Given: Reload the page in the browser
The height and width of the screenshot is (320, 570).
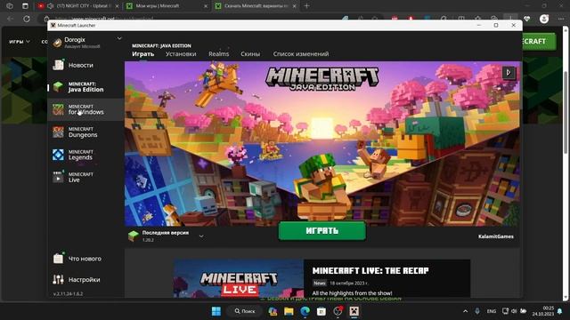Looking at the screenshot, I should coord(27,19).
